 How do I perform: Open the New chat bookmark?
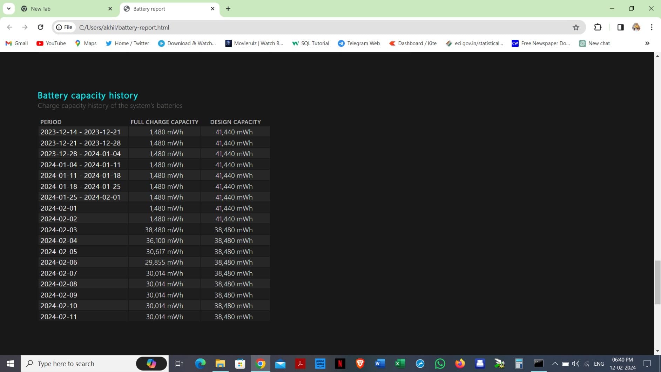click(x=595, y=44)
